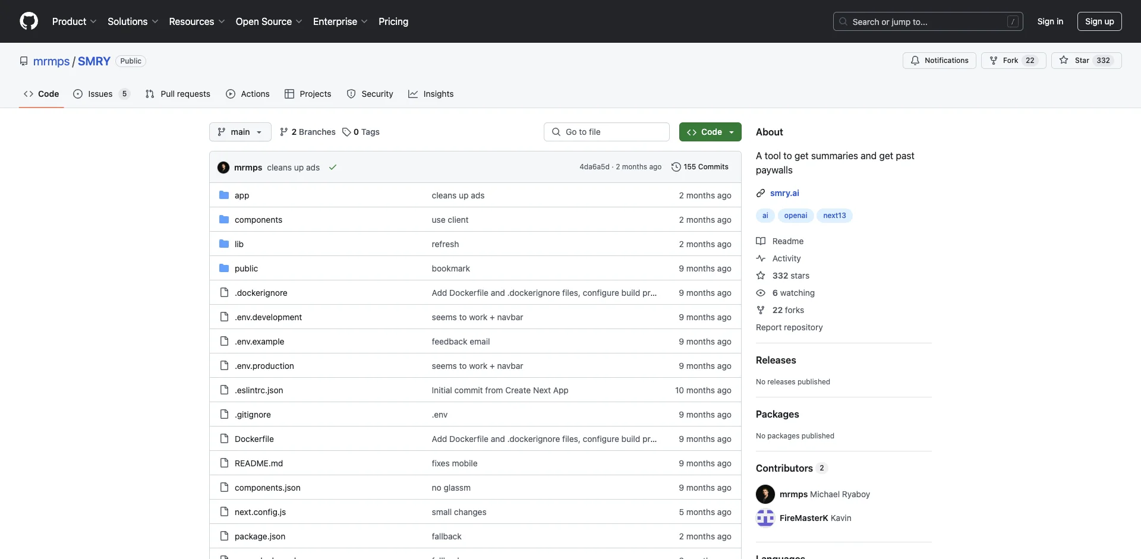Click the file icon for Dockerfile
Screen dimensions: 1141x559
(x=224, y=439)
